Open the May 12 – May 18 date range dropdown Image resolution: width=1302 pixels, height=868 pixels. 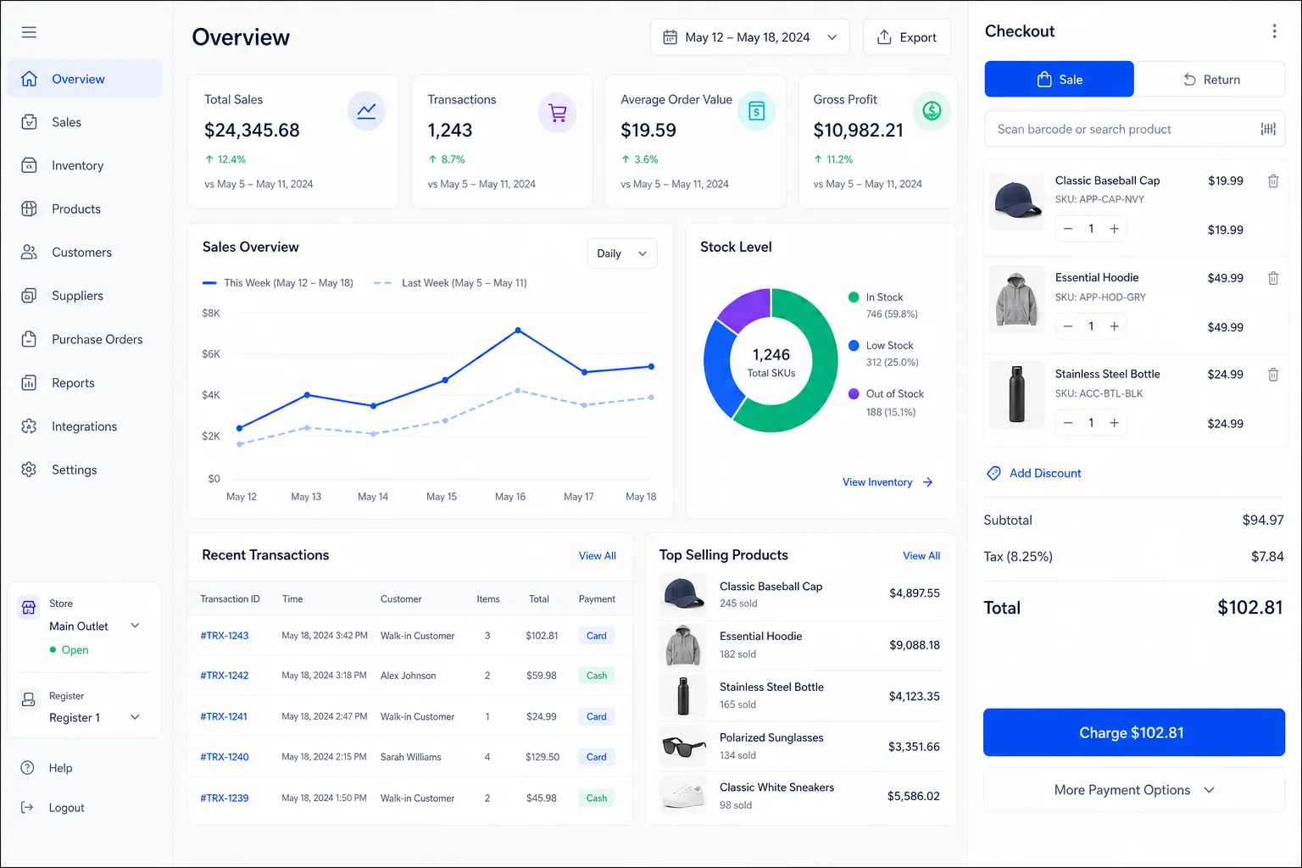tap(749, 37)
